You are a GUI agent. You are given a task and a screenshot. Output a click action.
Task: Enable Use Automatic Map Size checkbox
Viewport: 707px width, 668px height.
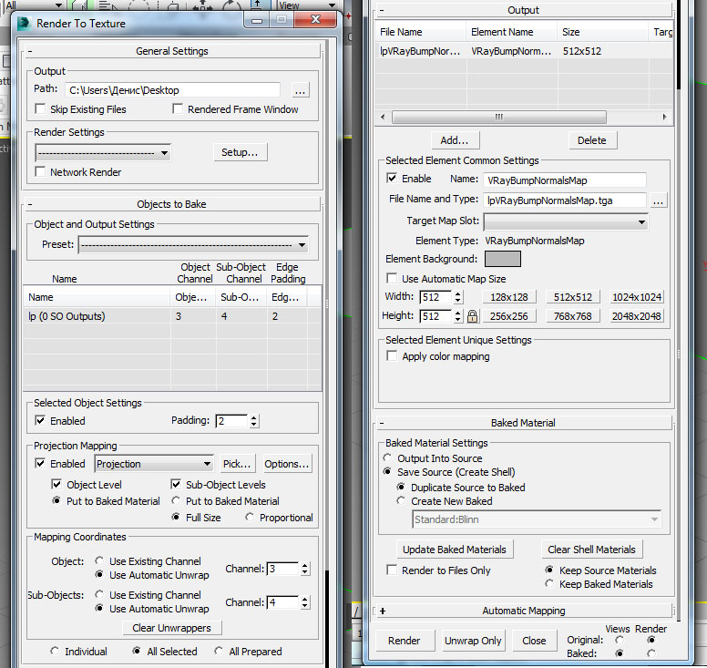point(393,278)
